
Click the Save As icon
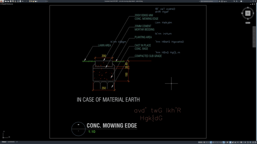click(13, 1)
